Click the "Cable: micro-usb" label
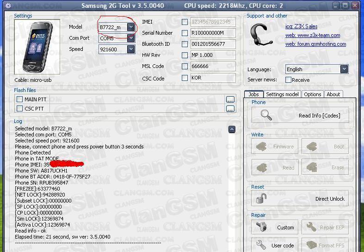Screen dimensions: 364x252 (33, 80)
